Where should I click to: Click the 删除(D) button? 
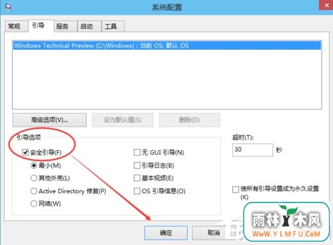(189, 120)
